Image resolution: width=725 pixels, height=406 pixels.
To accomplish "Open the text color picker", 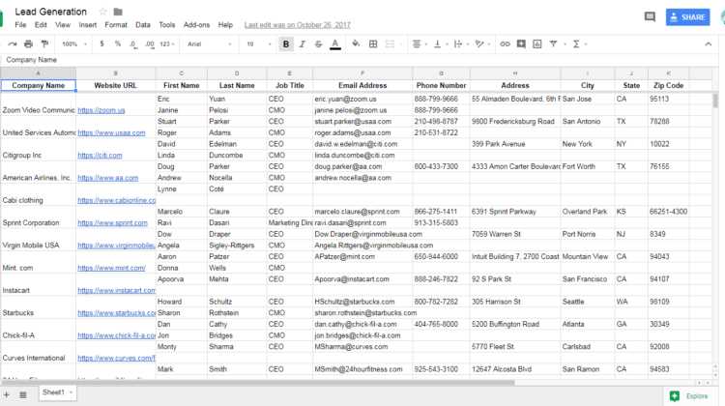I will coord(335,44).
